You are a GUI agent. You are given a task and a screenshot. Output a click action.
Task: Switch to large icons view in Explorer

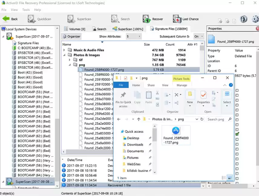[x=230, y=178]
